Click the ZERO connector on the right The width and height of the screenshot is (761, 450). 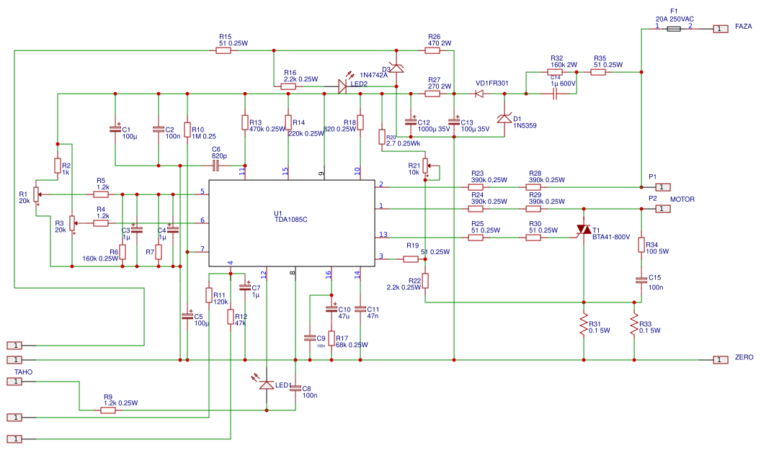click(x=720, y=360)
